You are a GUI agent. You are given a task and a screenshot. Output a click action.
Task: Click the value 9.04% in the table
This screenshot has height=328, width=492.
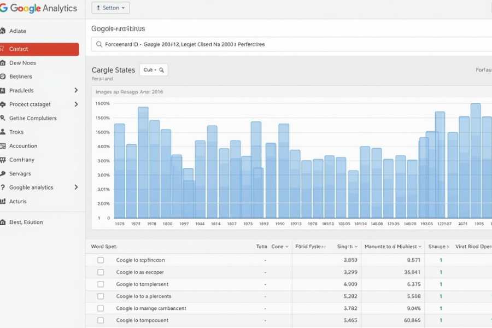[414, 308]
